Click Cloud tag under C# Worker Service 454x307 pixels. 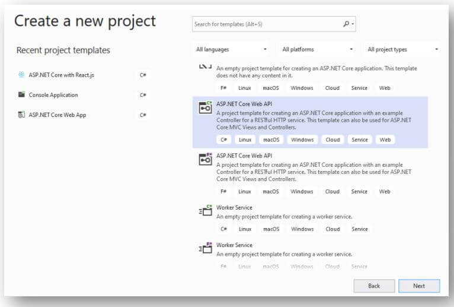(332, 229)
